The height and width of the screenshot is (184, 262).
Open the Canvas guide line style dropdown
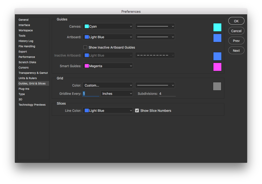(x=155, y=26)
